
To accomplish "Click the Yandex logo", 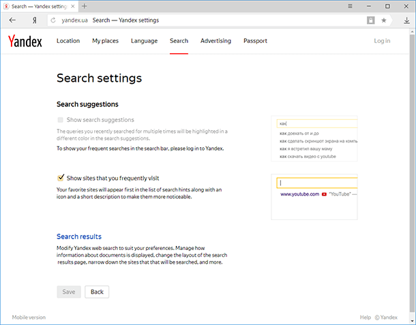I will click(x=25, y=41).
